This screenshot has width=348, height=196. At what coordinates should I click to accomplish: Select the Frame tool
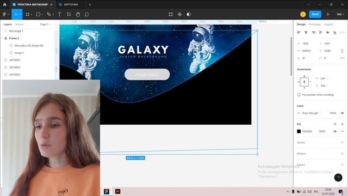[x=28, y=15]
